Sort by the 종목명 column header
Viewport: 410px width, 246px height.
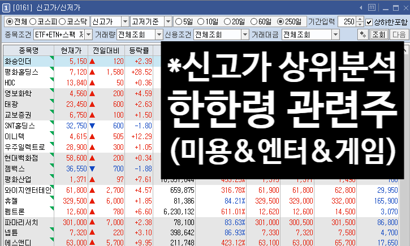coord(28,50)
